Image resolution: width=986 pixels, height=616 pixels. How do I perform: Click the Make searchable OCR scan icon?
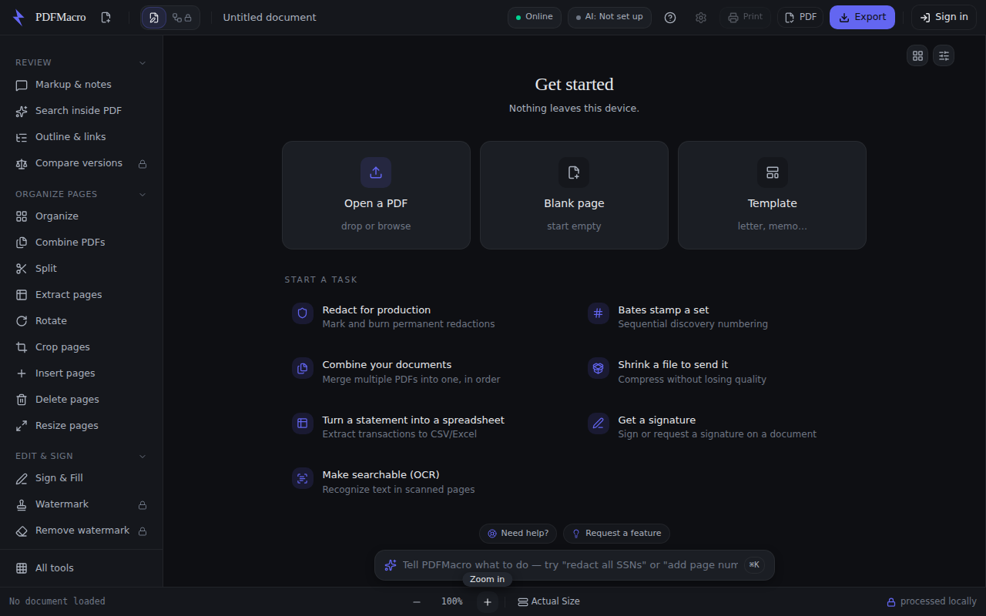pos(303,478)
